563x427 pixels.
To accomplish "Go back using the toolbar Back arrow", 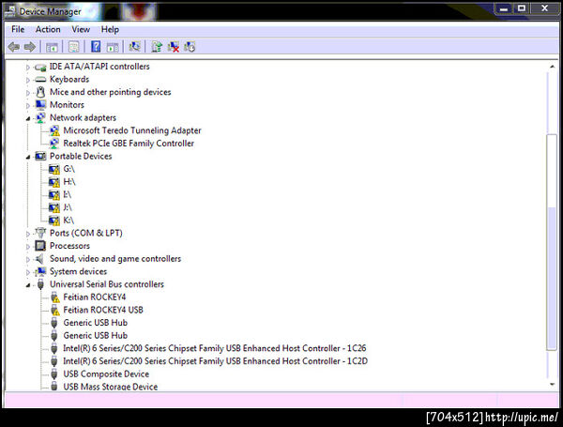I will coord(14,47).
